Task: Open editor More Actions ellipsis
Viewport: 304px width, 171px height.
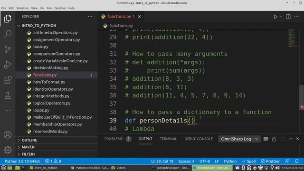Action: [x=296, y=17]
